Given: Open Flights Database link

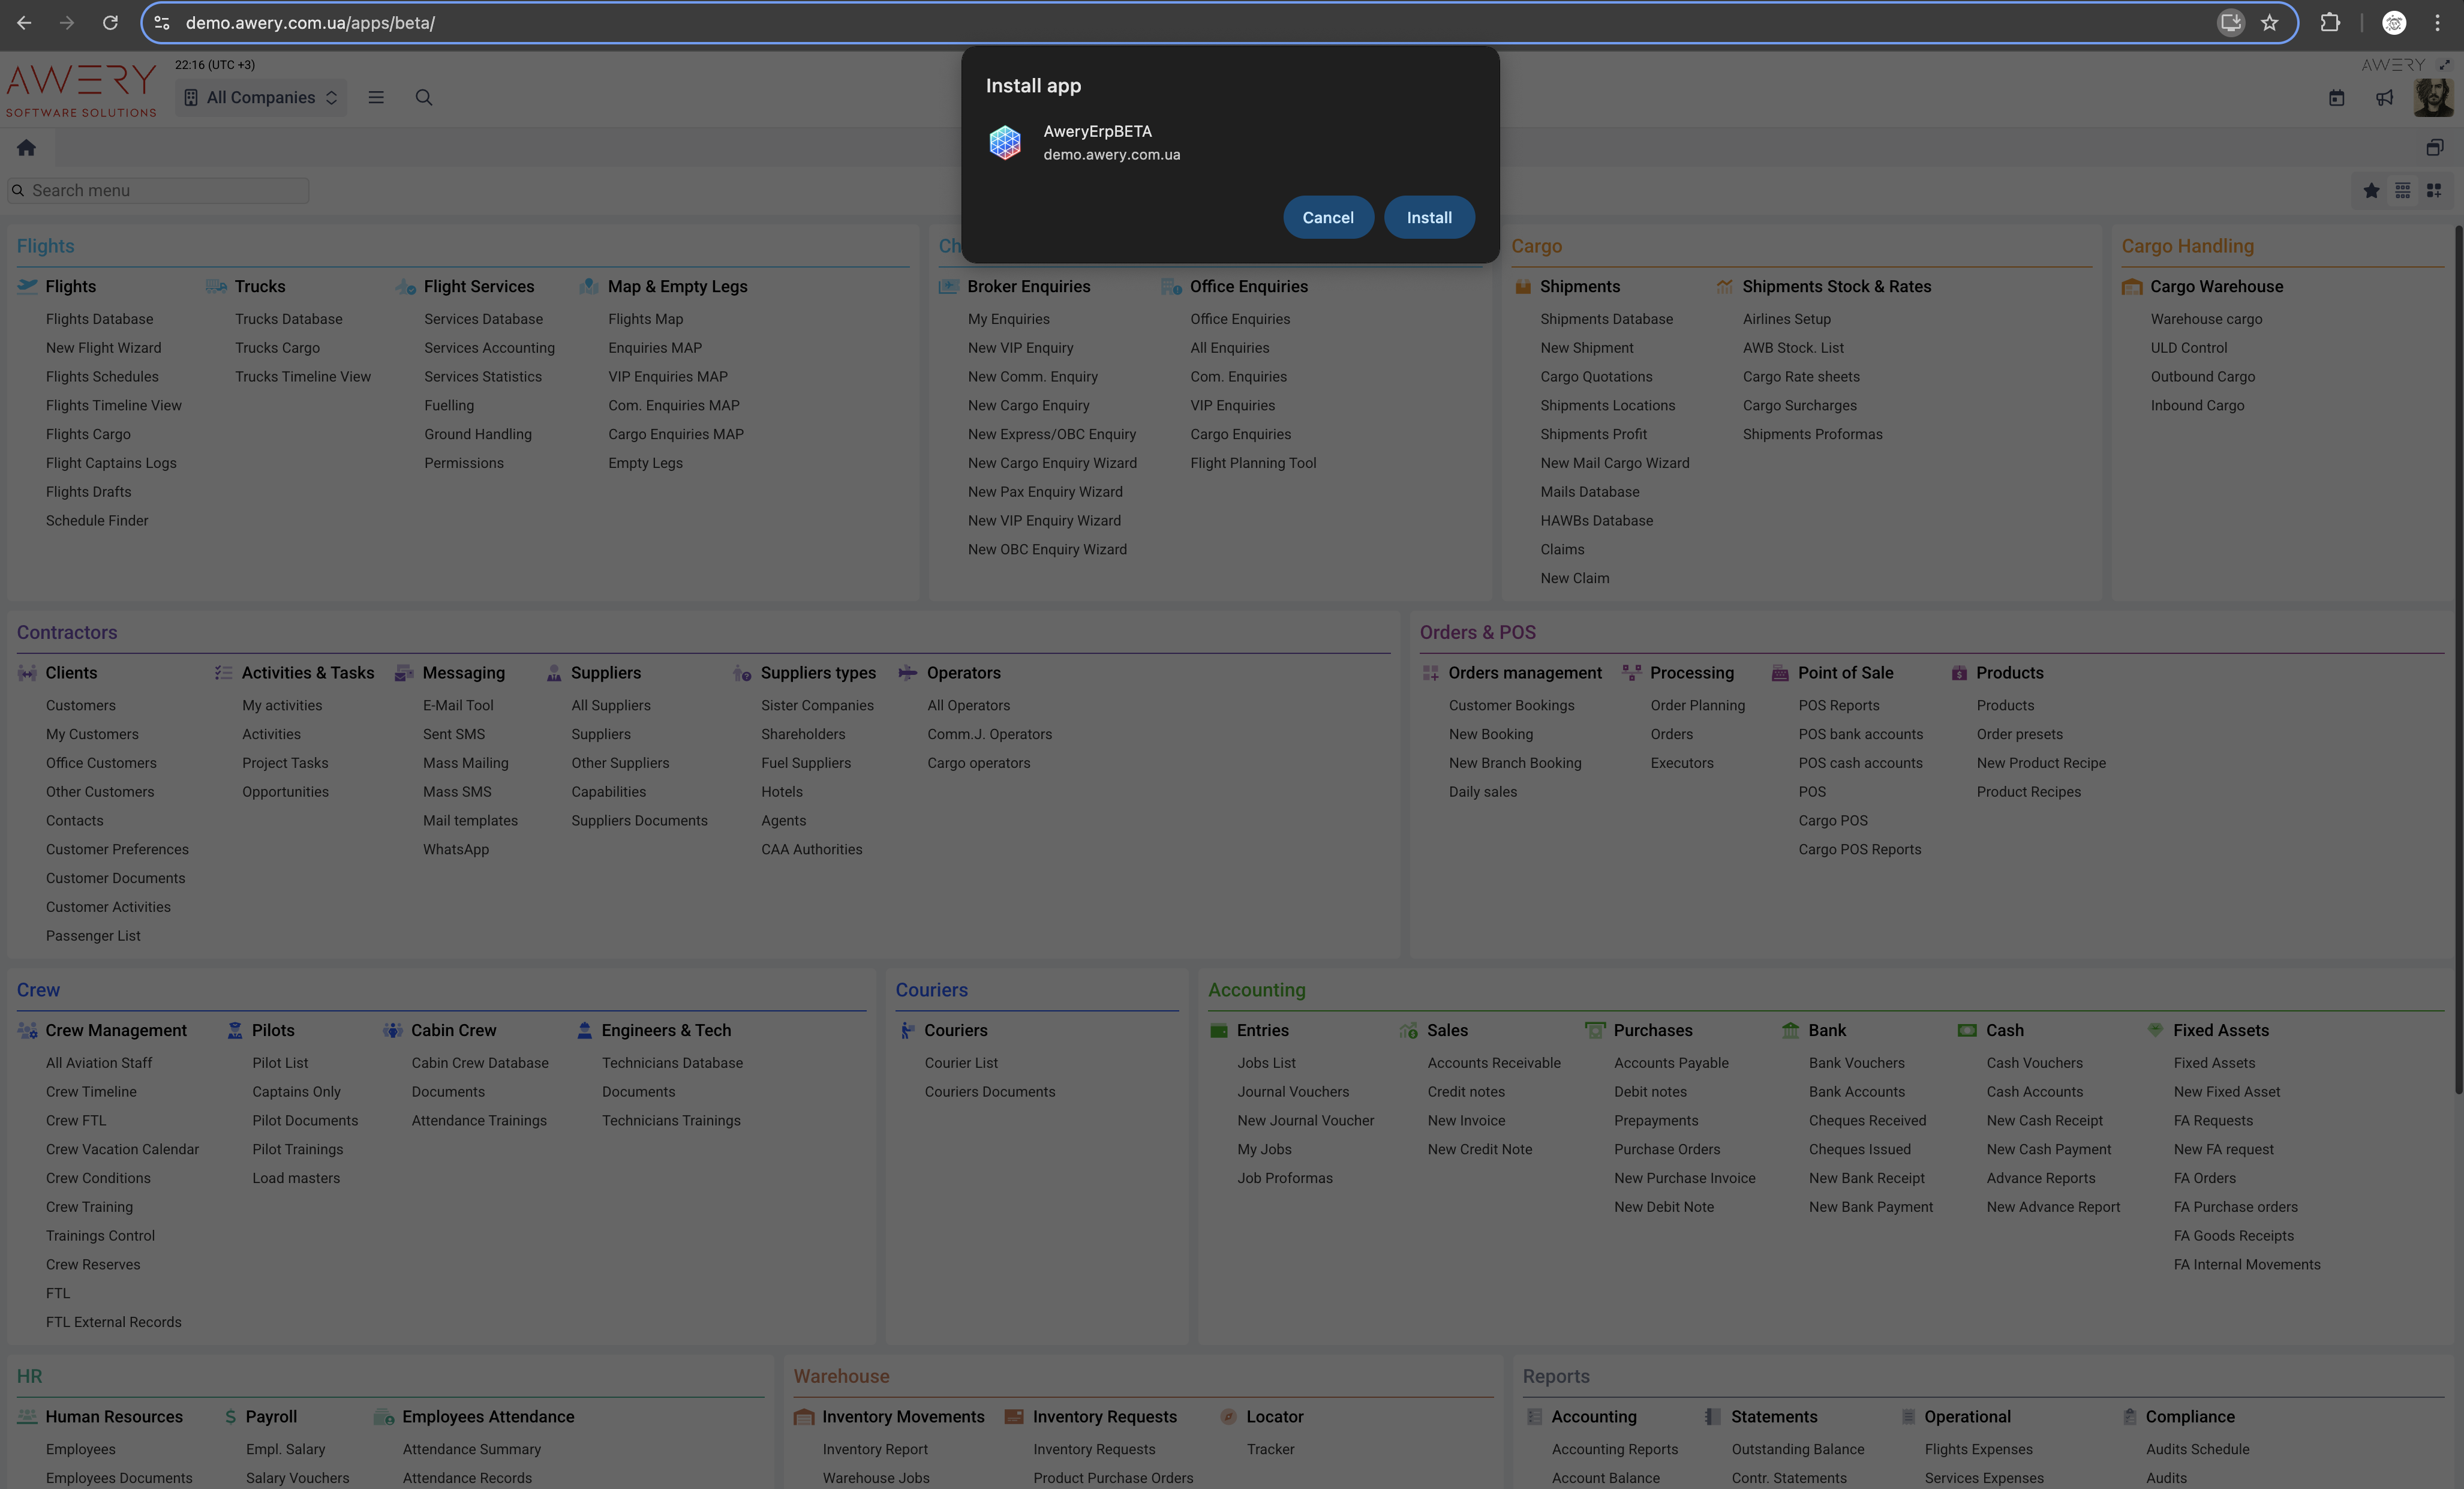Looking at the screenshot, I should tap(99, 319).
